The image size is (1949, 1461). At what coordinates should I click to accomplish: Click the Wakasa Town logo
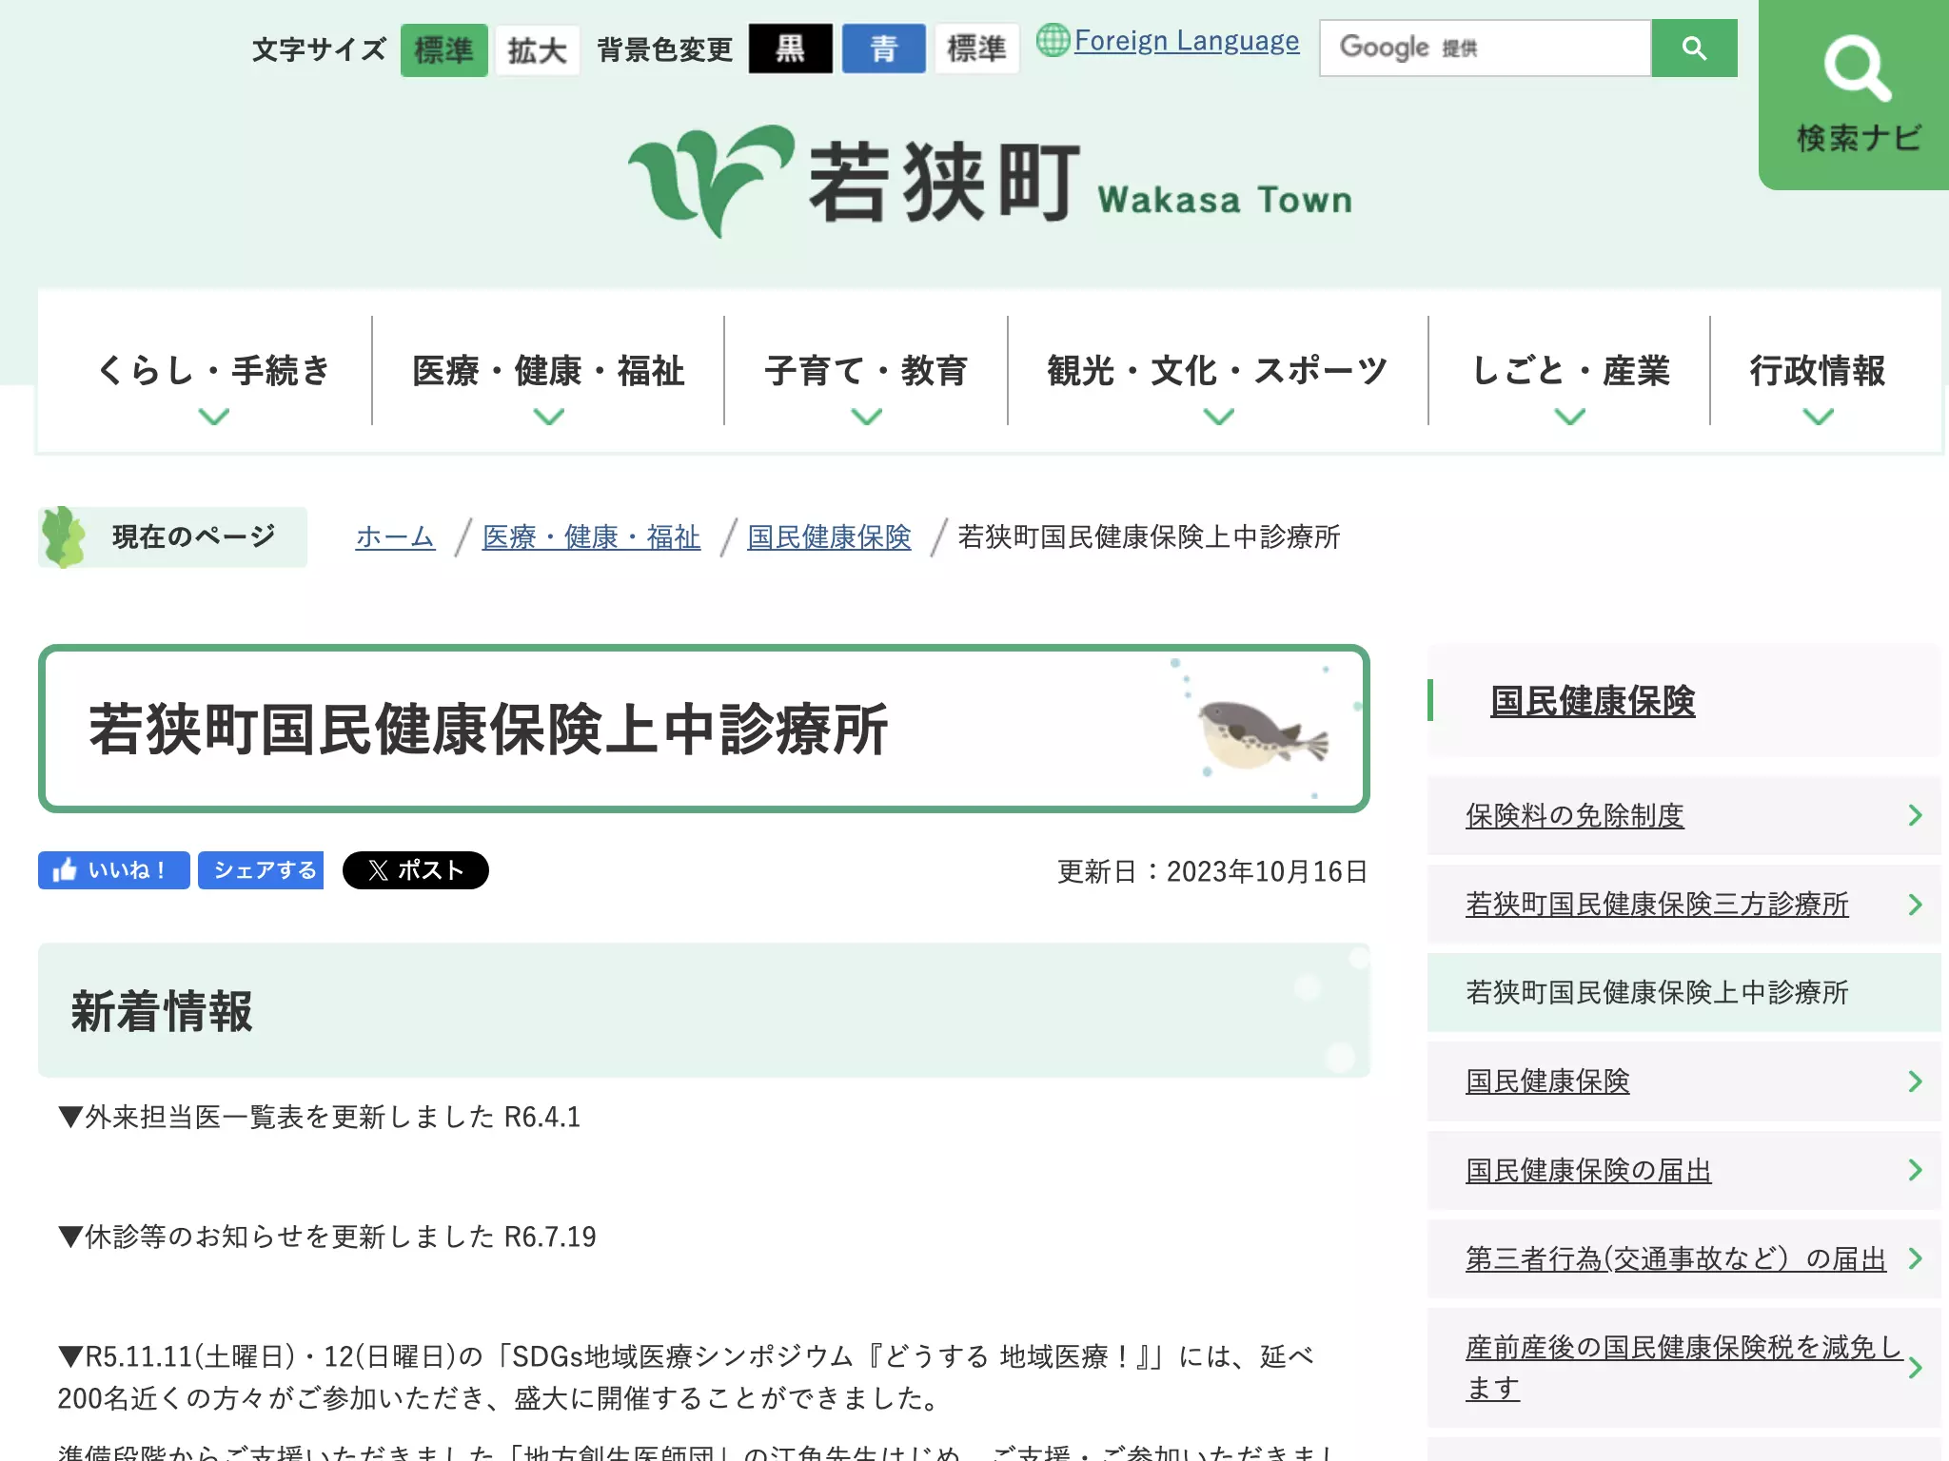coord(990,182)
